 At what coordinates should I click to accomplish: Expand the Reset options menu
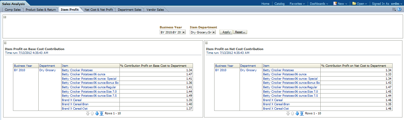(x=240, y=32)
